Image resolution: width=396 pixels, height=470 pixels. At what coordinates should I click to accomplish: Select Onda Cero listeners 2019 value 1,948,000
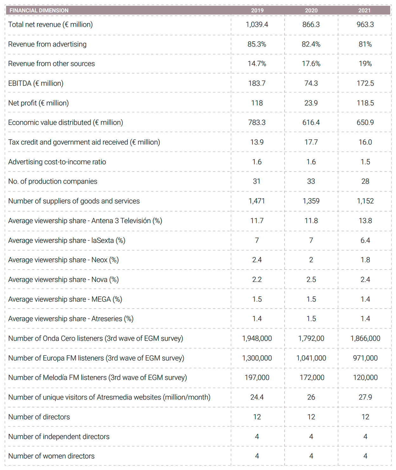point(257,338)
